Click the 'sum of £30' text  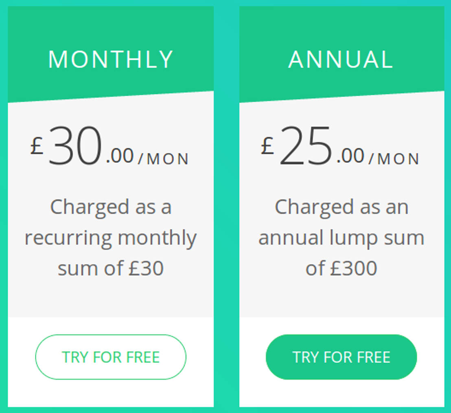point(111,268)
